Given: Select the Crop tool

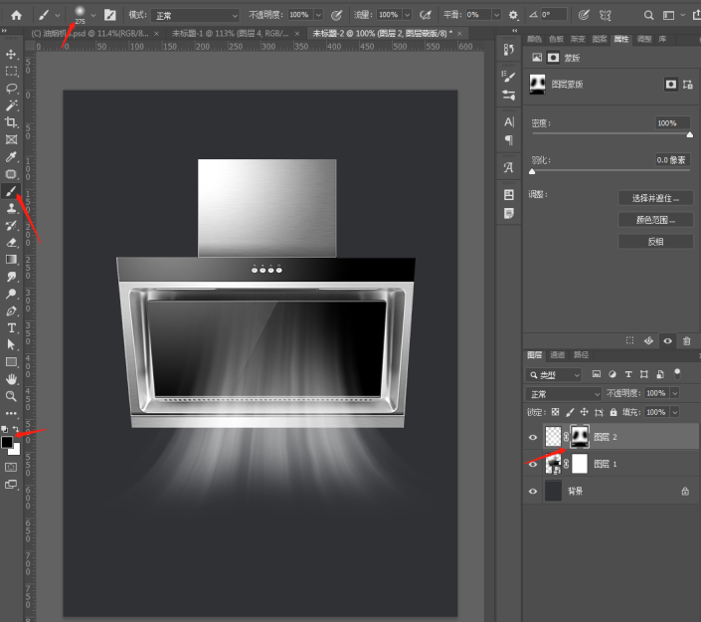Looking at the screenshot, I should click(11, 122).
